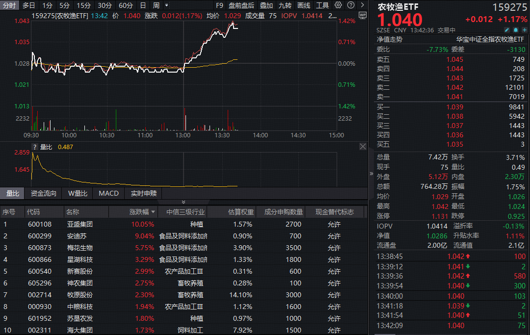Open the dropdown arrow next to 周

pos(165,5)
